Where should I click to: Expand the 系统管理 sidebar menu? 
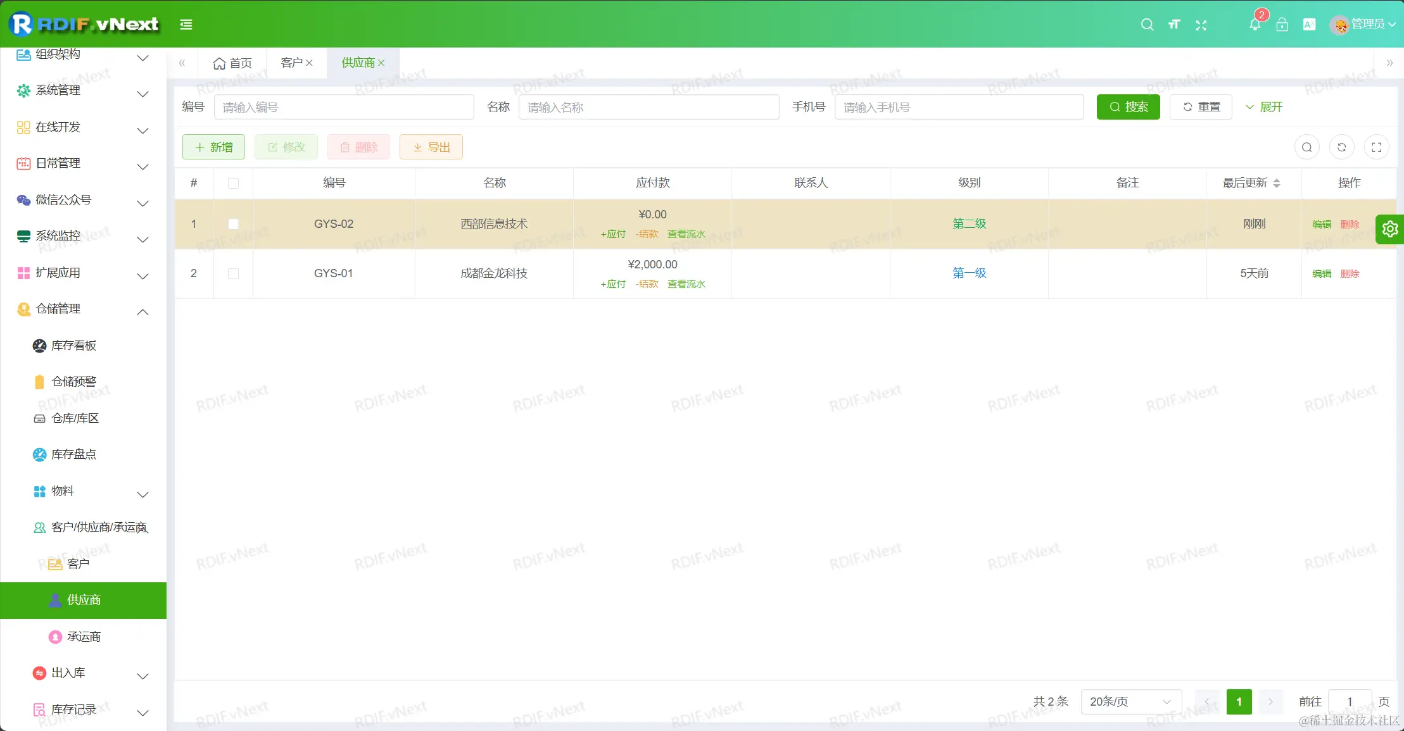(x=82, y=91)
